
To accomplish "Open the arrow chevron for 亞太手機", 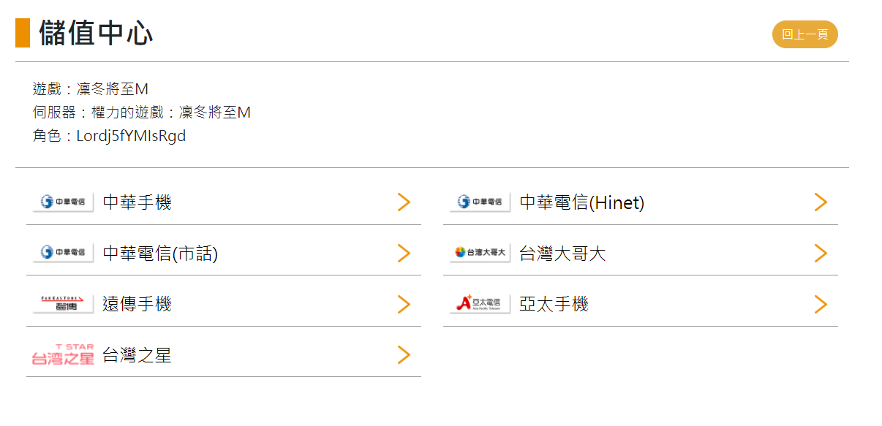I will [x=821, y=304].
